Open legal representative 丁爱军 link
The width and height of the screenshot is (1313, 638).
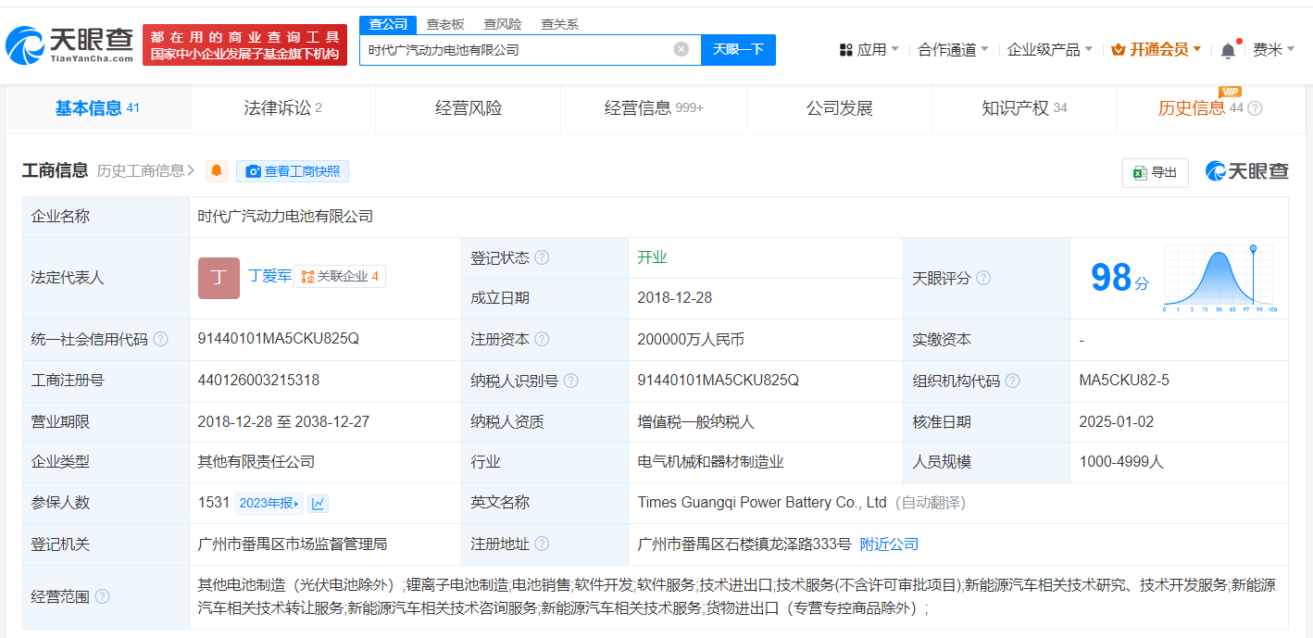tap(269, 275)
